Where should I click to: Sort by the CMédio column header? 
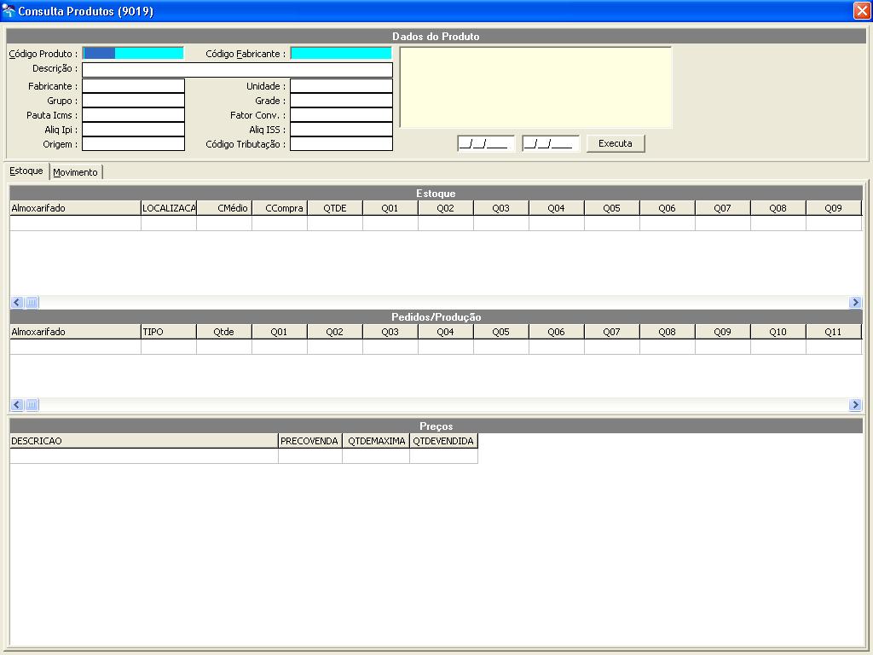point(224,208)
